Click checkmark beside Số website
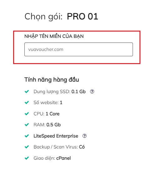The width and height of the screenshot is (142, 175). (27, 102)
